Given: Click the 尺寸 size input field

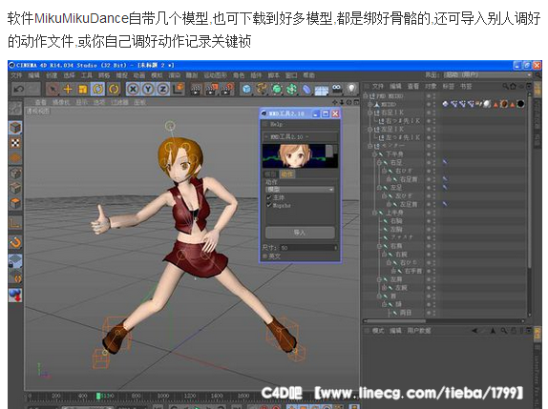Looking at the screenshot, I should click(x=308, y=248).
